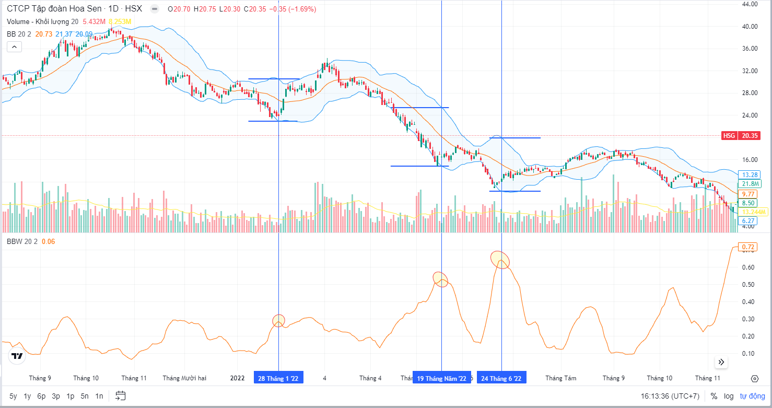Image resolution: width=772 pixels, height=408 pixels.
Task: Click the 24 Tháng 6 '22 date marker
Action: tap(501, 378)
